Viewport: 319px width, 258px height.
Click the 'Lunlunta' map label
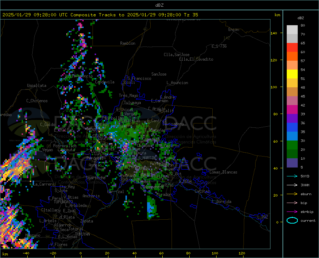click(103, 154)
